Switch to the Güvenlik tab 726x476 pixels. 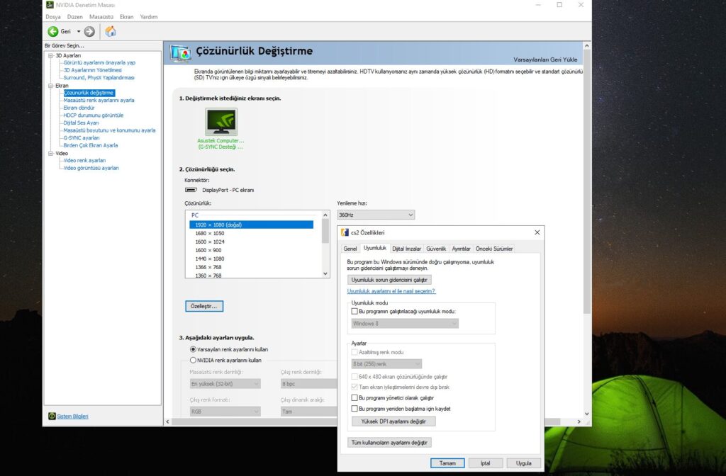436,249
